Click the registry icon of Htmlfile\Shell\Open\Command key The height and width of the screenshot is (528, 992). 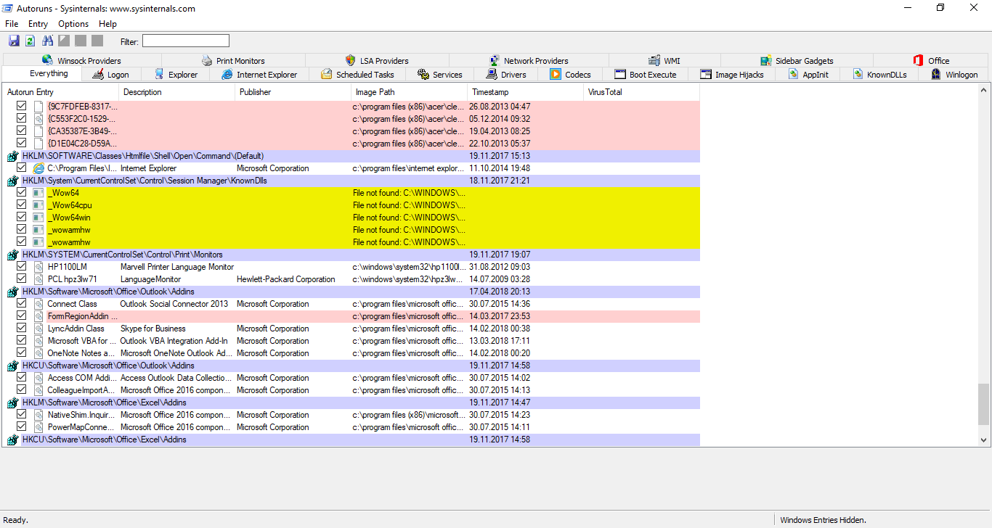coord(12,156)
